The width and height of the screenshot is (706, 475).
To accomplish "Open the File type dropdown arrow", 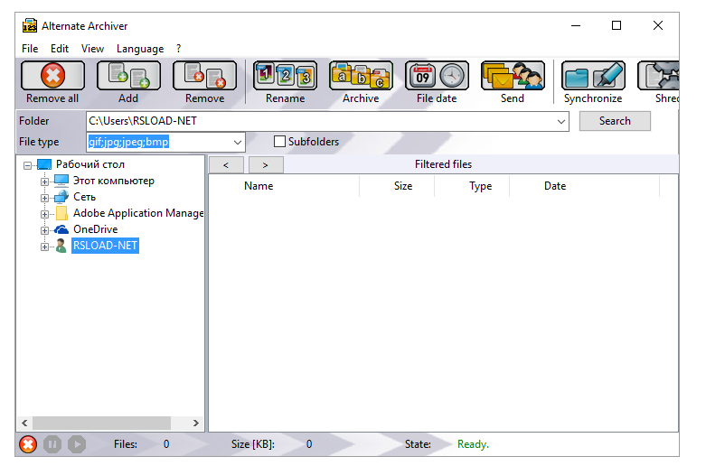I will coord(237,142).
